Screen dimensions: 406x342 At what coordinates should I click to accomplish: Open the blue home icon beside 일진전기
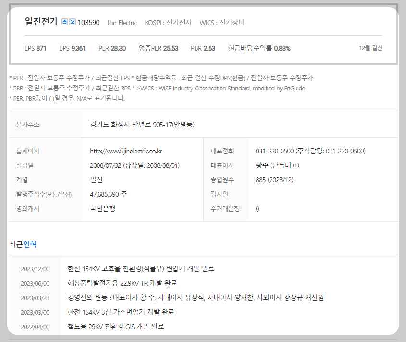point(64,22)
